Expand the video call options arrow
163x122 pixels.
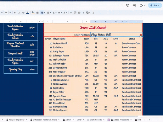(x=144, y=5)
